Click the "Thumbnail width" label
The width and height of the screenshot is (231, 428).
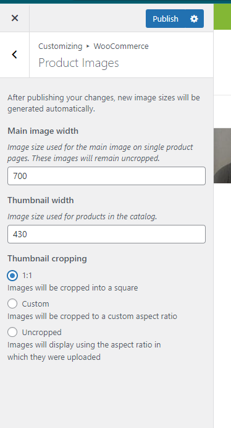click(41, 200)
